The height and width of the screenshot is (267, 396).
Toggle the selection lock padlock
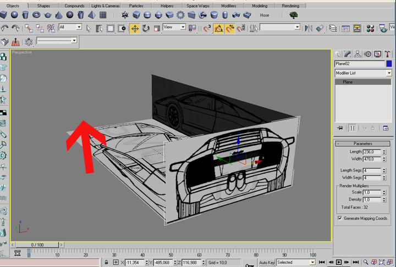click(106, 263)
